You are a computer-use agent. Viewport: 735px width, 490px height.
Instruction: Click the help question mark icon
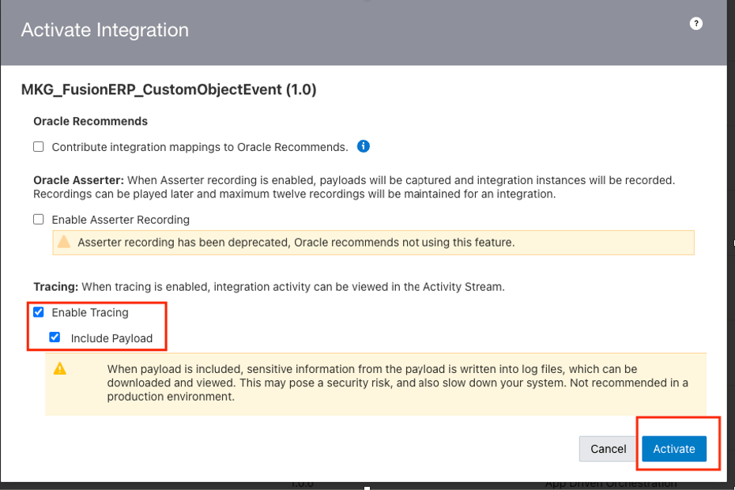point(695,24)
